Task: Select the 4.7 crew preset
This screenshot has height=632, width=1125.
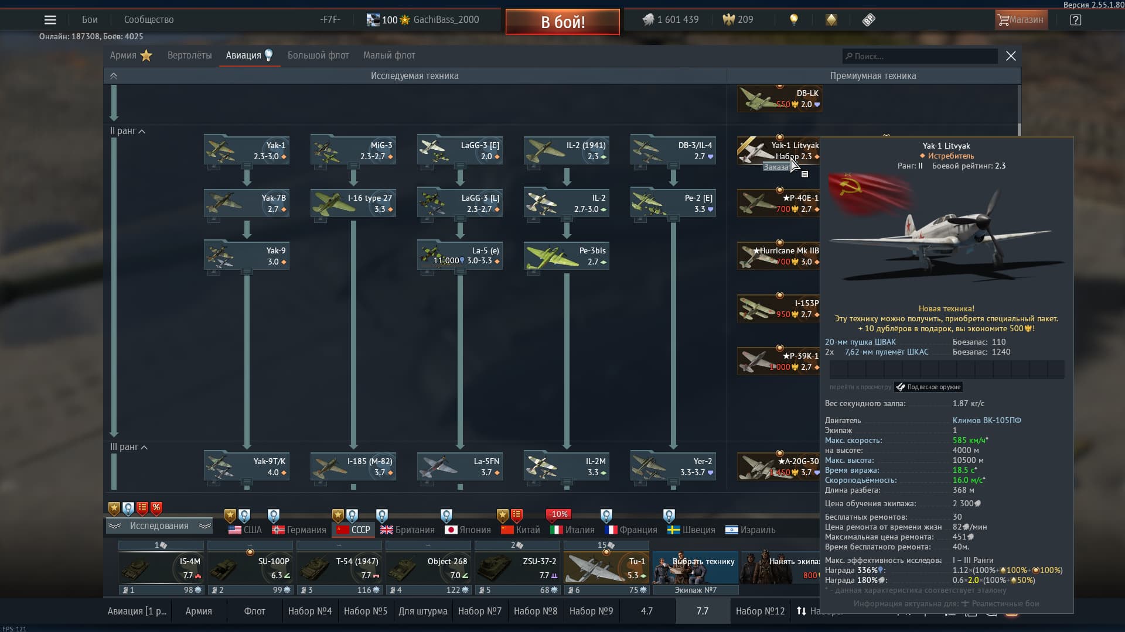Action: pos(646,611)
